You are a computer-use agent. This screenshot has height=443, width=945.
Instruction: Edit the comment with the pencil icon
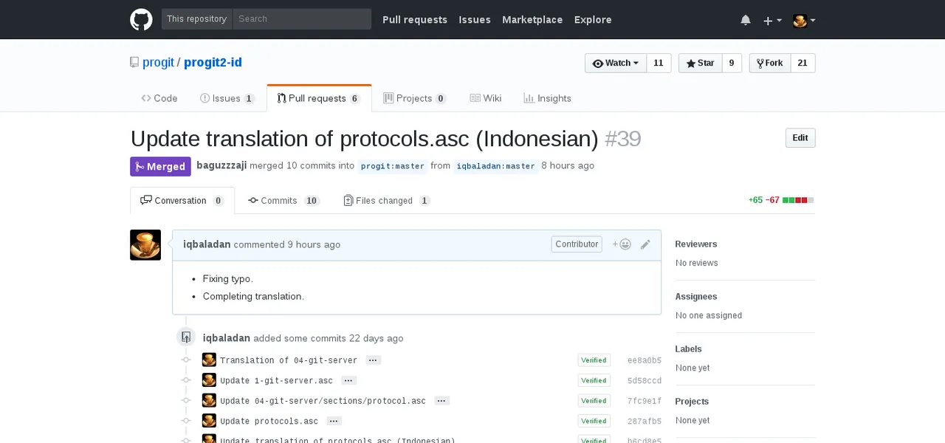point(645,244)
